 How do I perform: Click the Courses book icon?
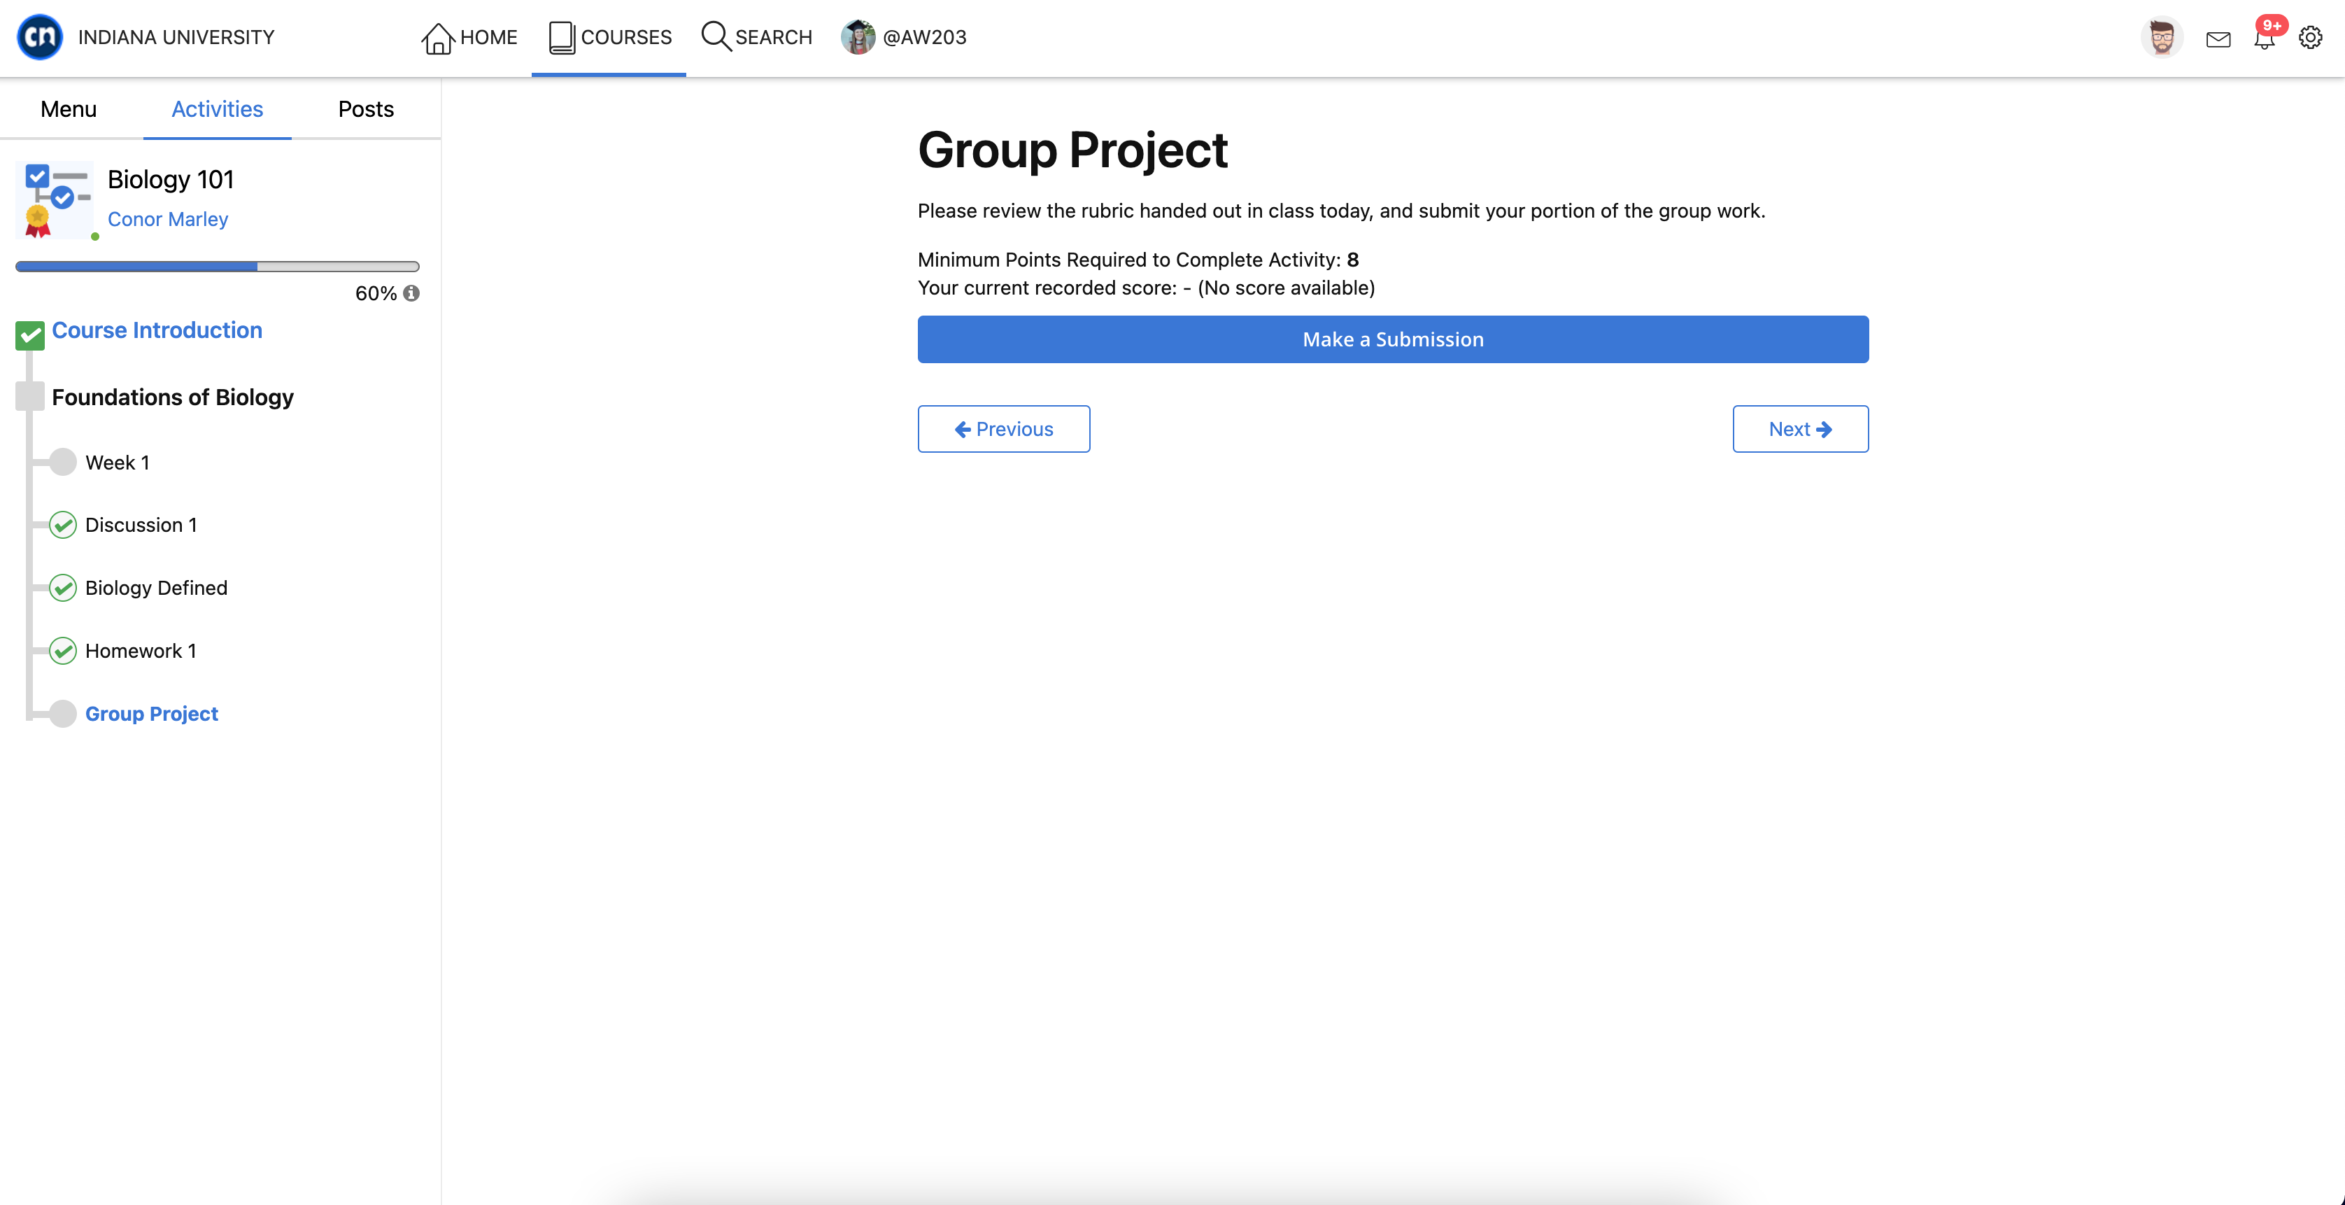click(x=562, y=37)
